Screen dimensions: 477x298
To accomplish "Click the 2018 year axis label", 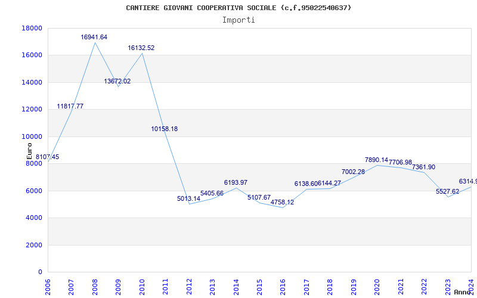I will point(330,287).
